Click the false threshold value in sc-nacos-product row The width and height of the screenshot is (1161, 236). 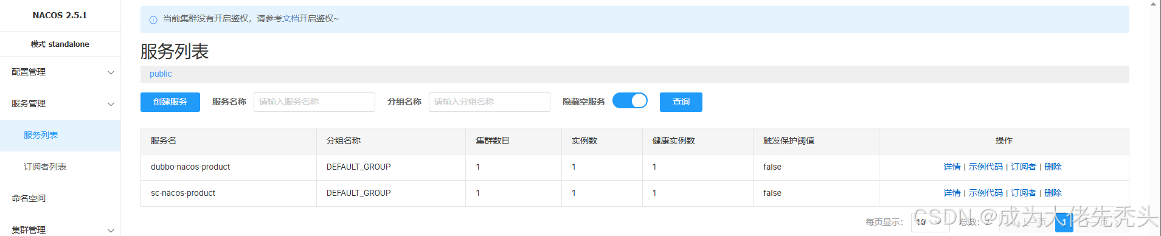point(772,193)
